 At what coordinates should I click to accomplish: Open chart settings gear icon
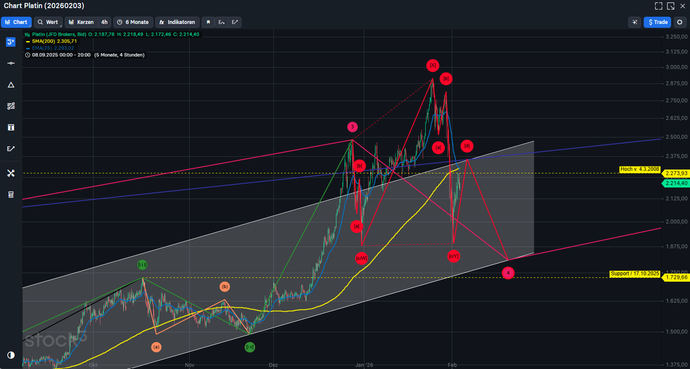[x=680, y=22]
